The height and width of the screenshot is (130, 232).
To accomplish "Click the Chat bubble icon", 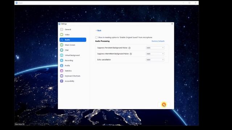I will point(62,50).
